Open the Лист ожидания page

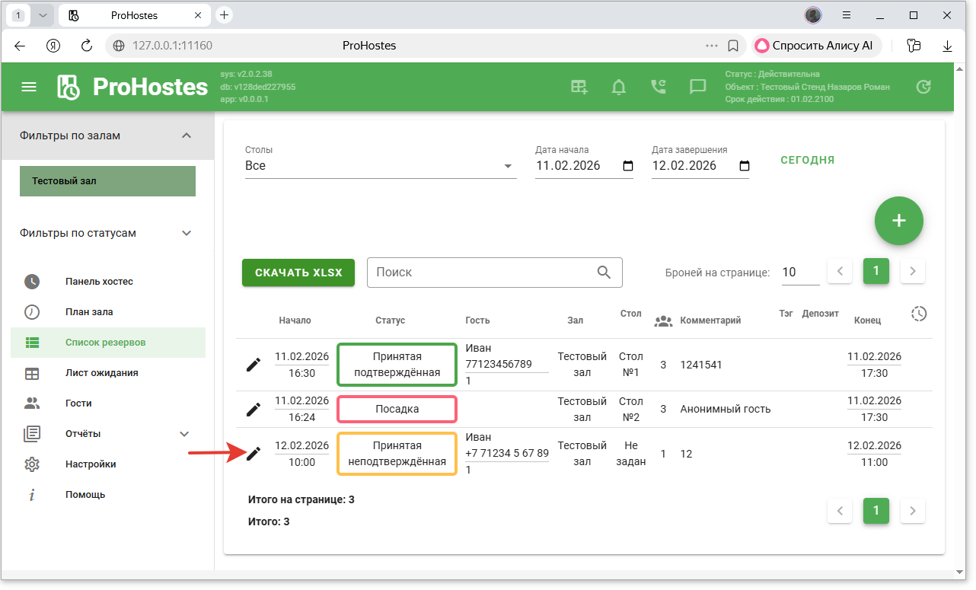[101, 373]
